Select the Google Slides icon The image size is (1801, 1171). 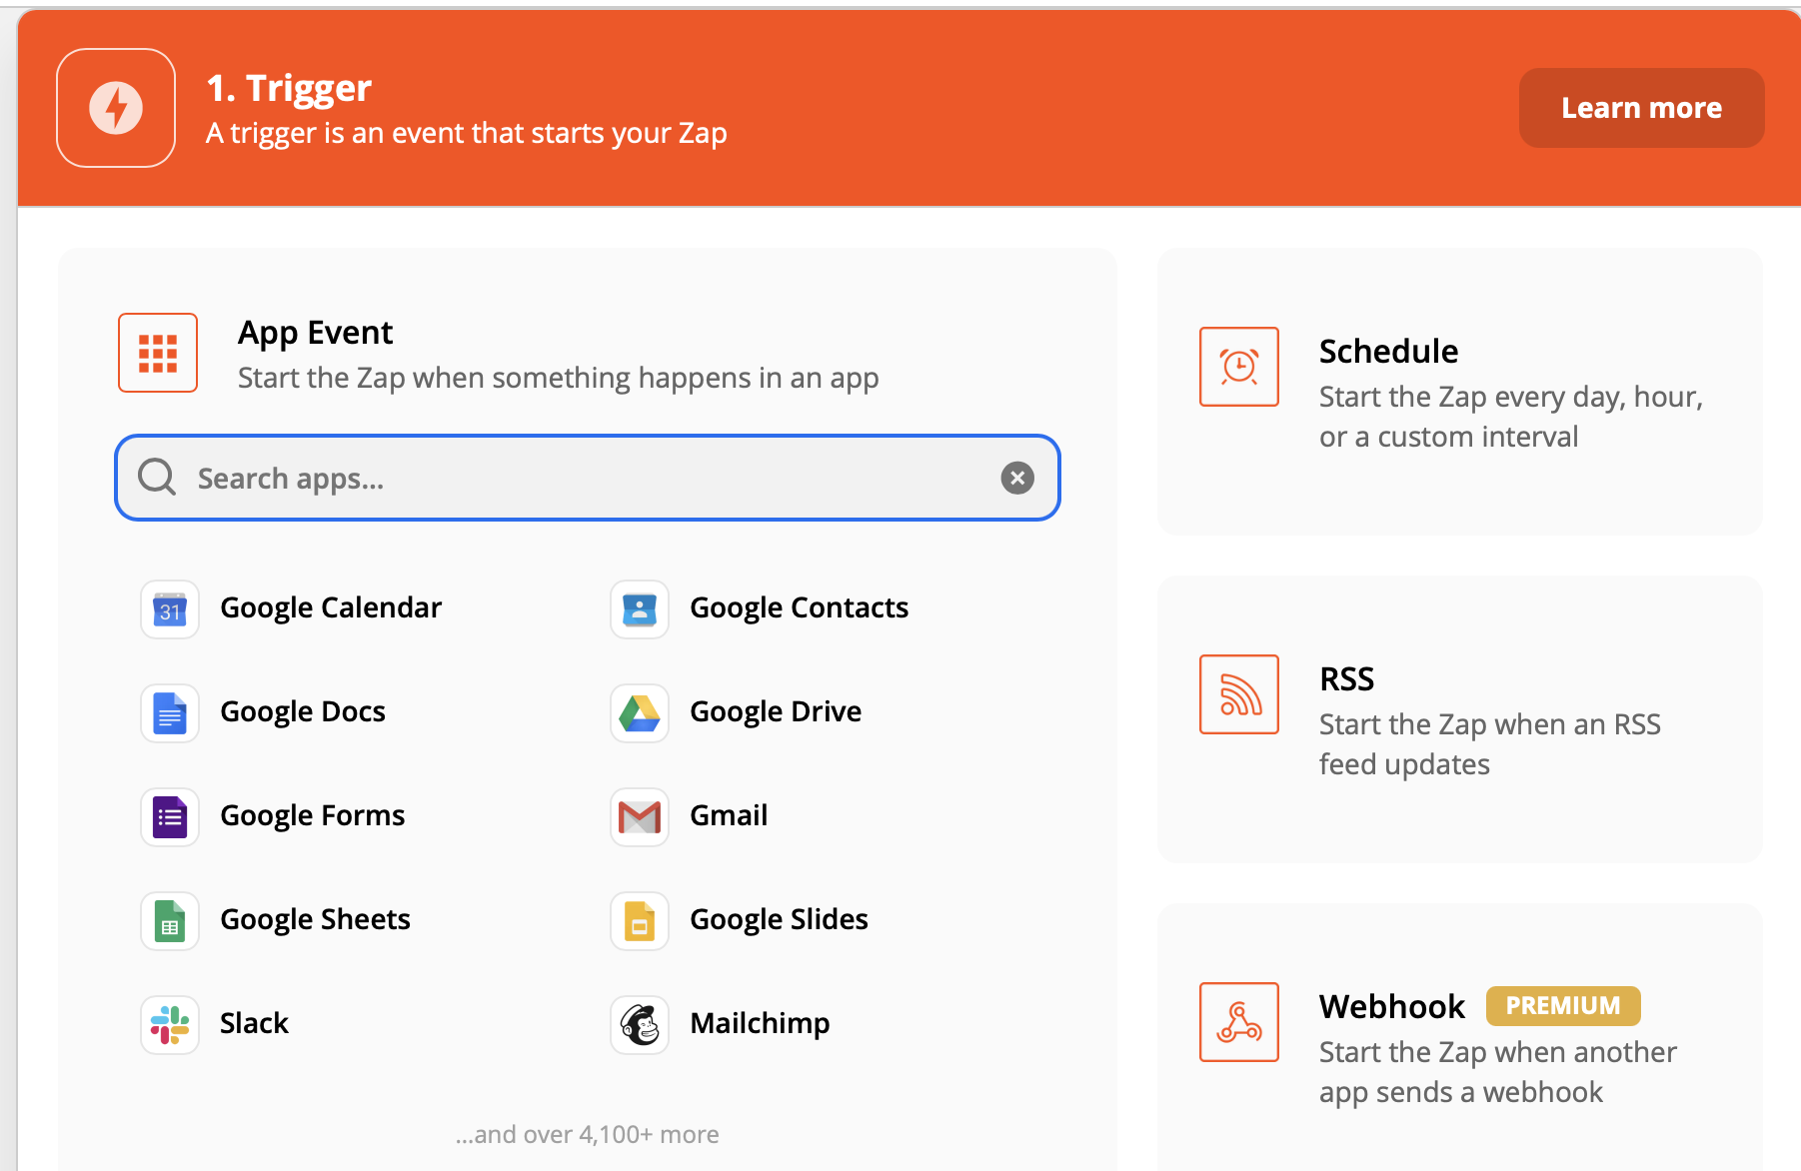(x=640, y=921)
